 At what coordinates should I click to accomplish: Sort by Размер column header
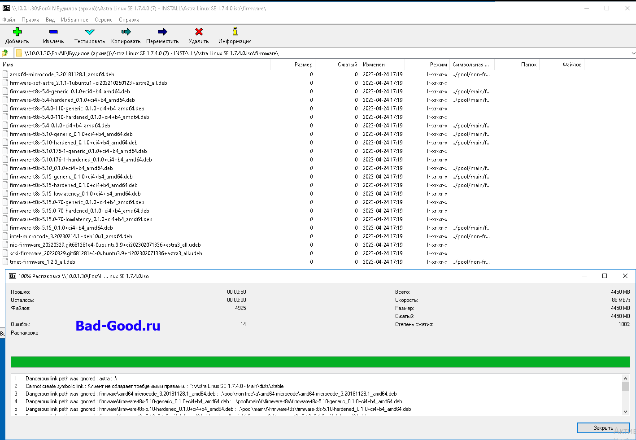(x=303, y=65)
